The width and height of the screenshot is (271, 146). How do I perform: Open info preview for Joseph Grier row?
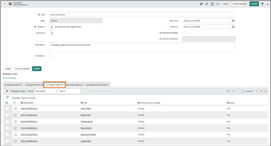coord(15,141)
